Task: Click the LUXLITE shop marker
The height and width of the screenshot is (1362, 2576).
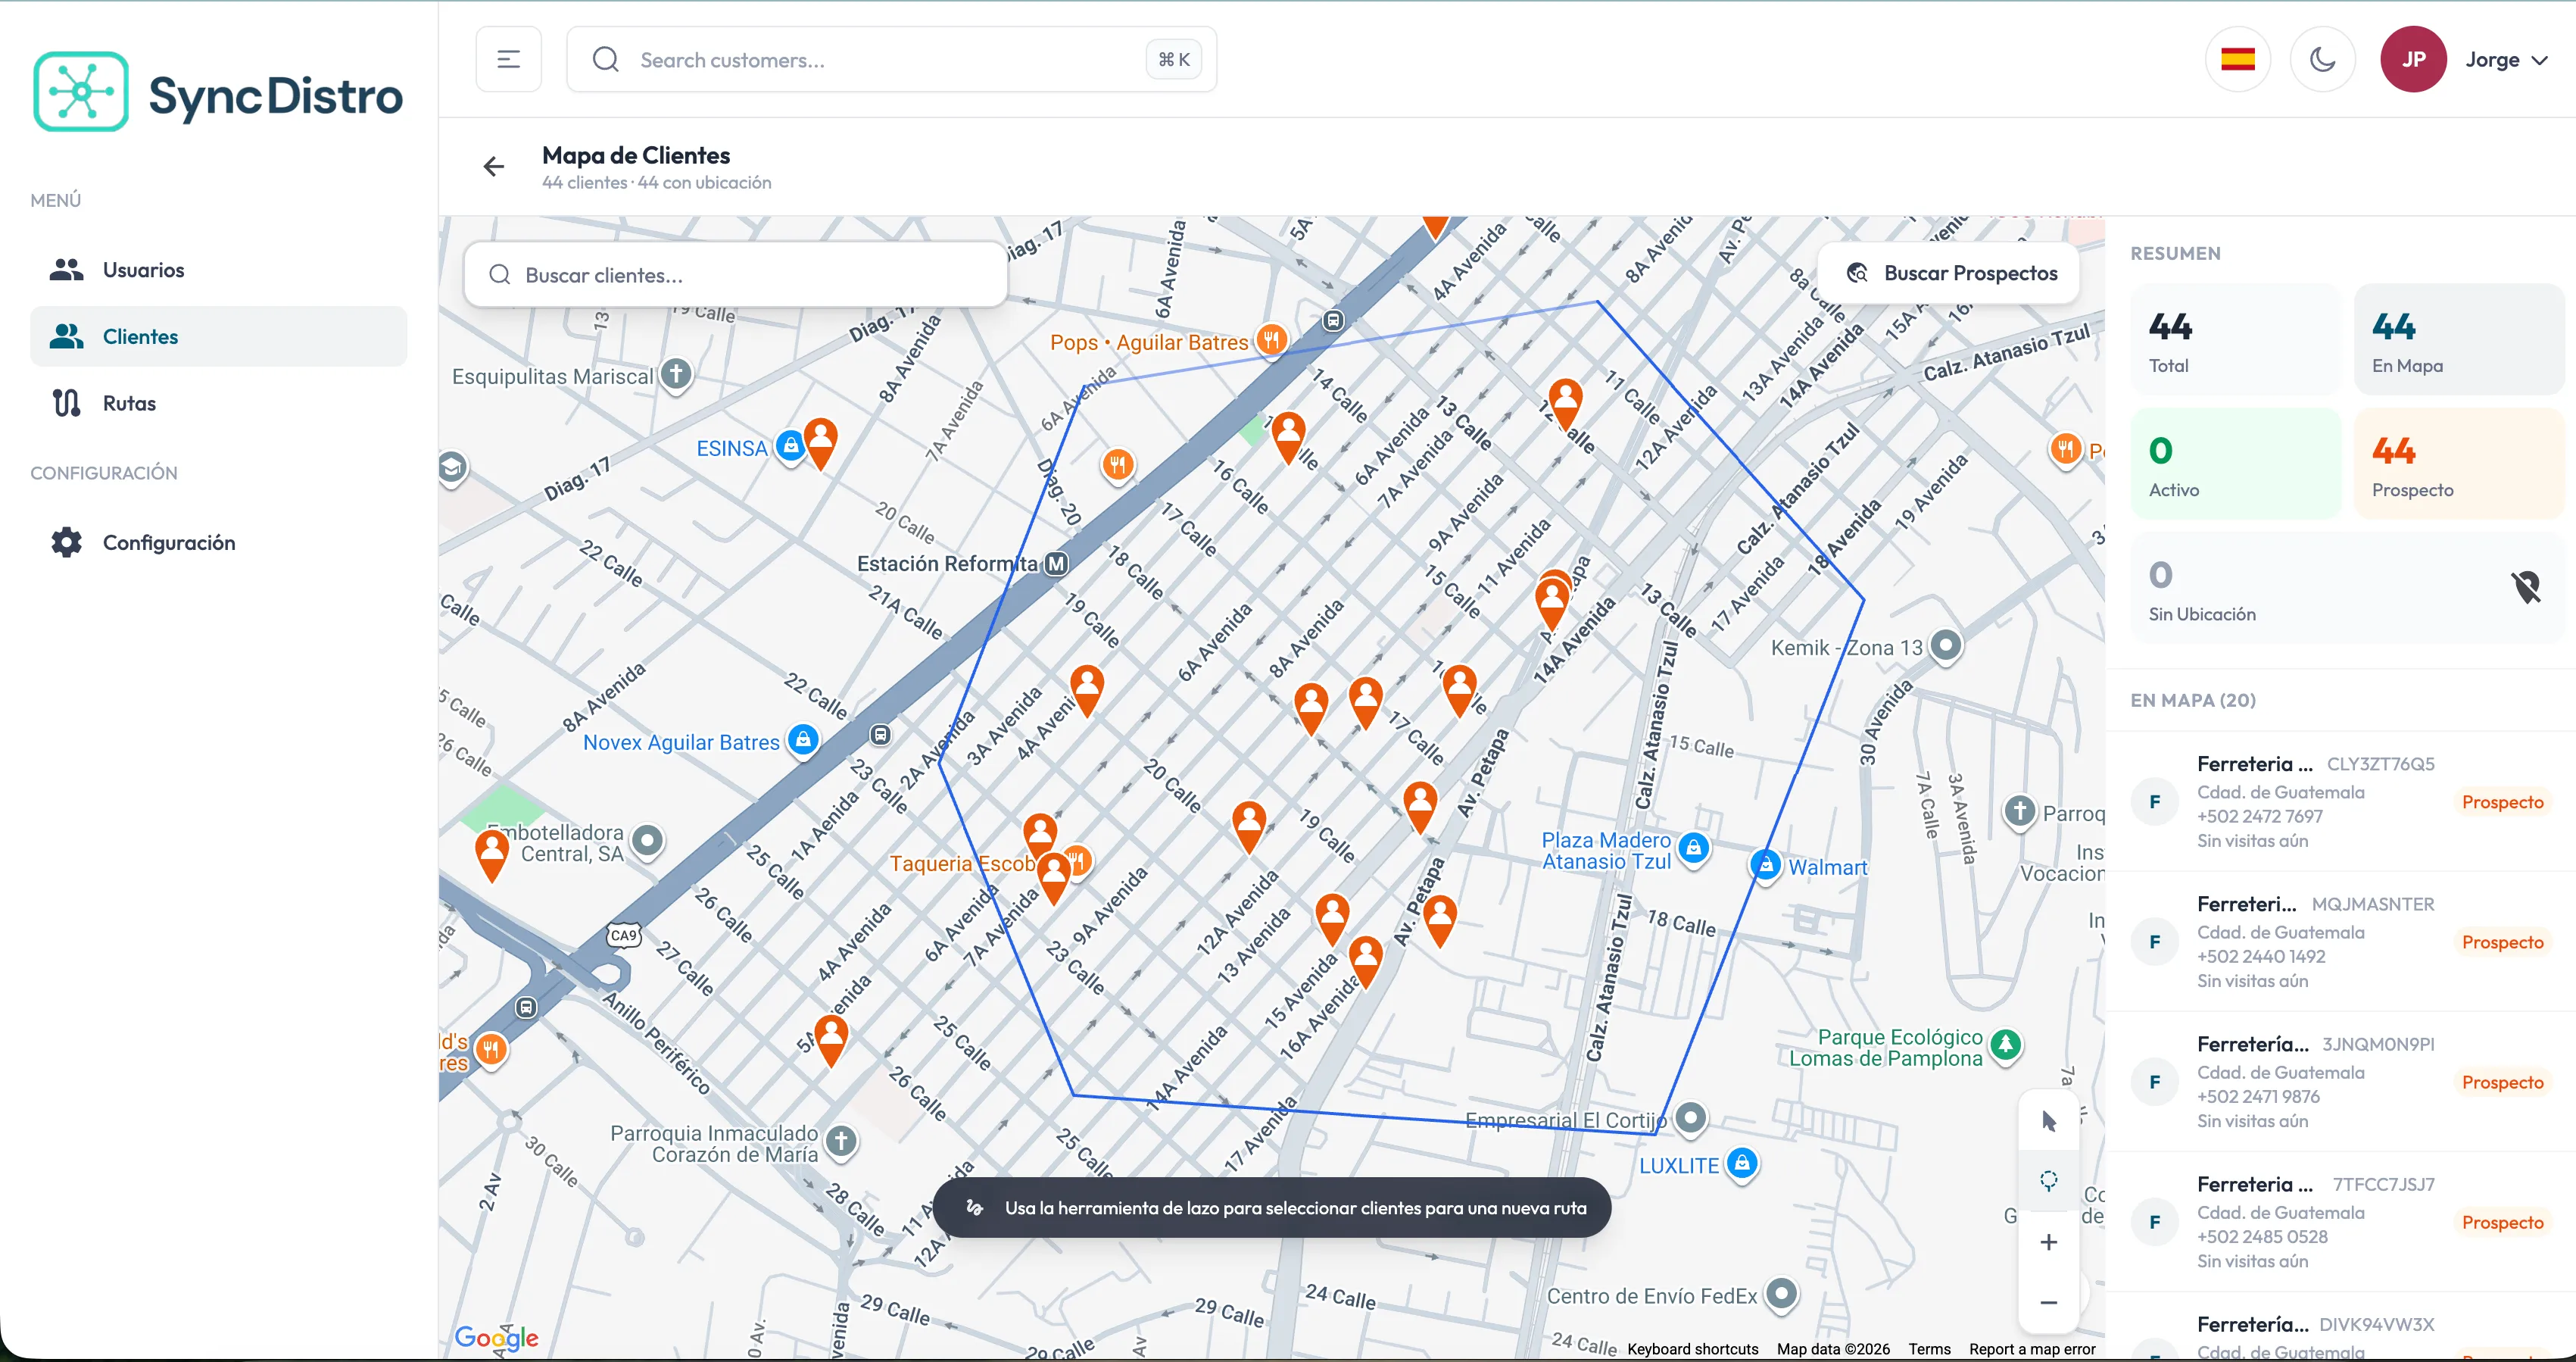Action: [1742, 1164]
